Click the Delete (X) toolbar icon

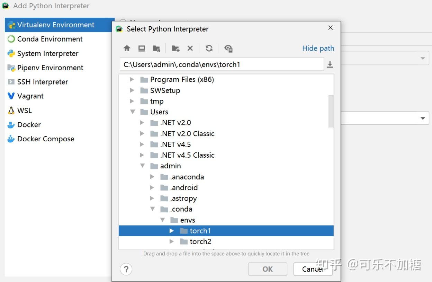coord(190,49)
